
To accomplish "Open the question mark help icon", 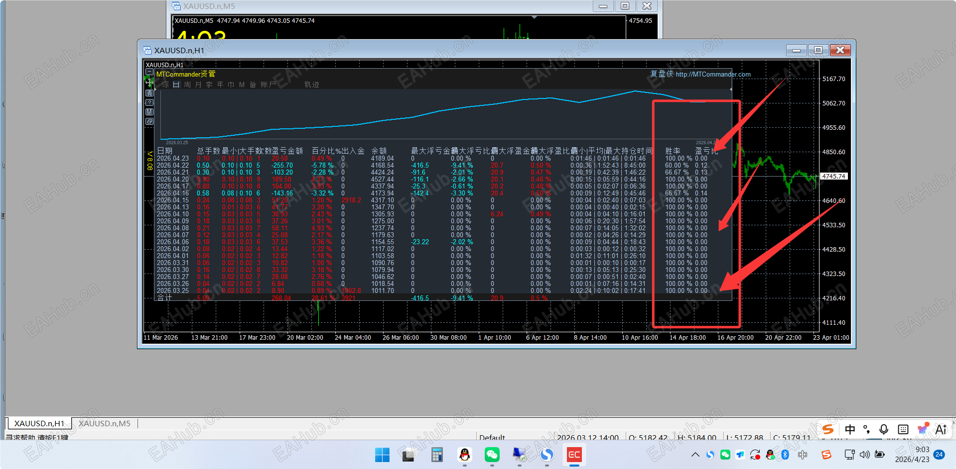I will pos(149,102).
